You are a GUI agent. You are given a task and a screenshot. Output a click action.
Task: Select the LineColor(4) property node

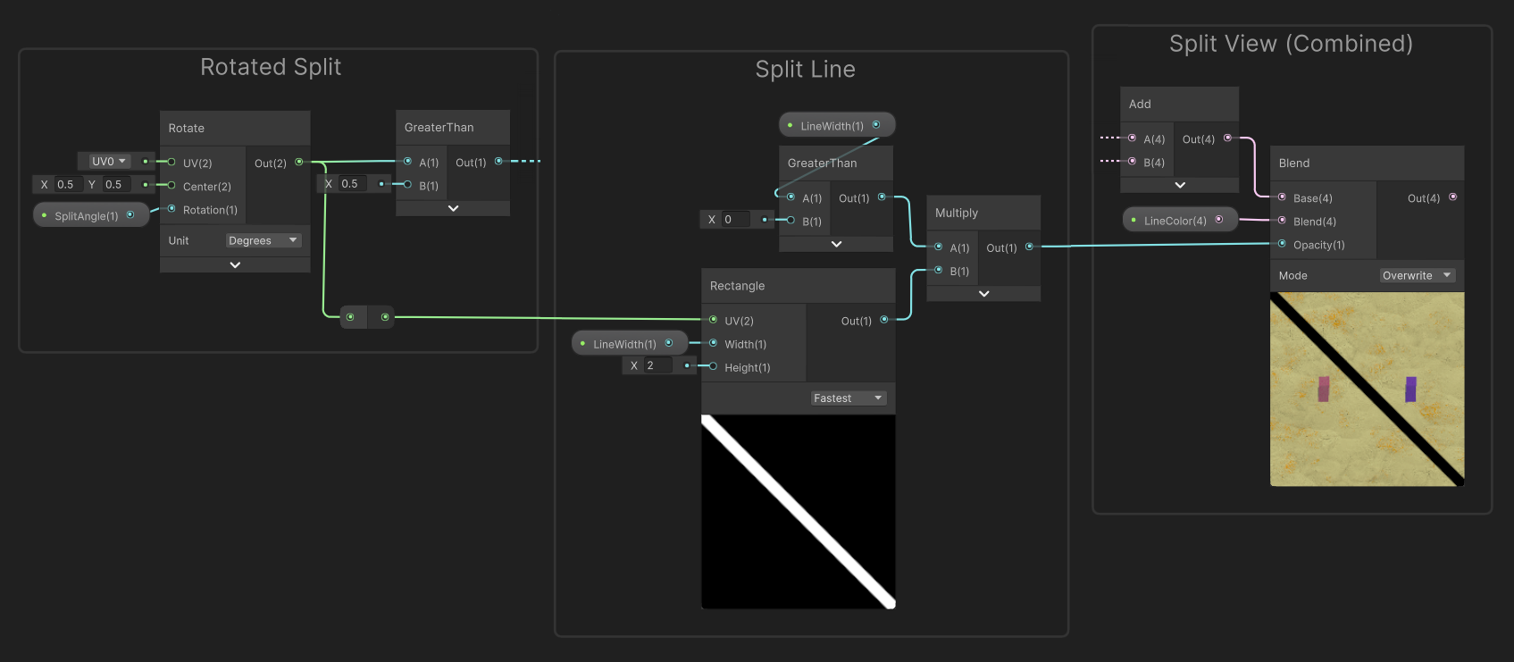pos(1174,221)
